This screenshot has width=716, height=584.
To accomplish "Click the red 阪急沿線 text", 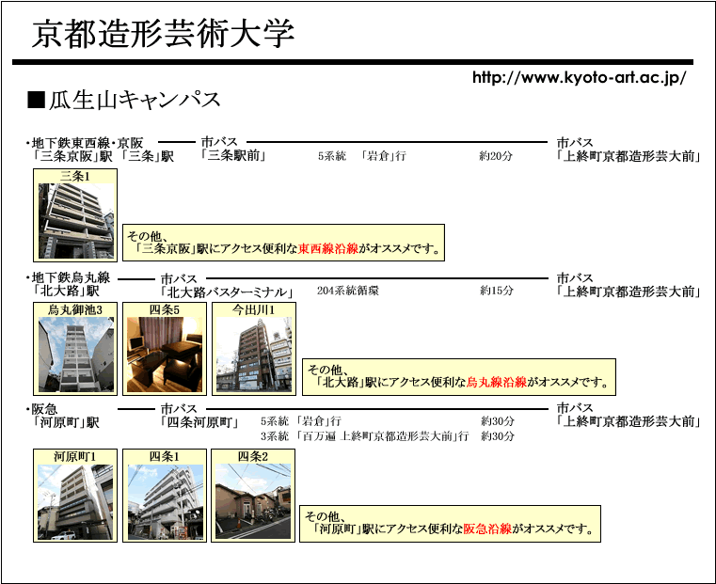I will [487, 529].
